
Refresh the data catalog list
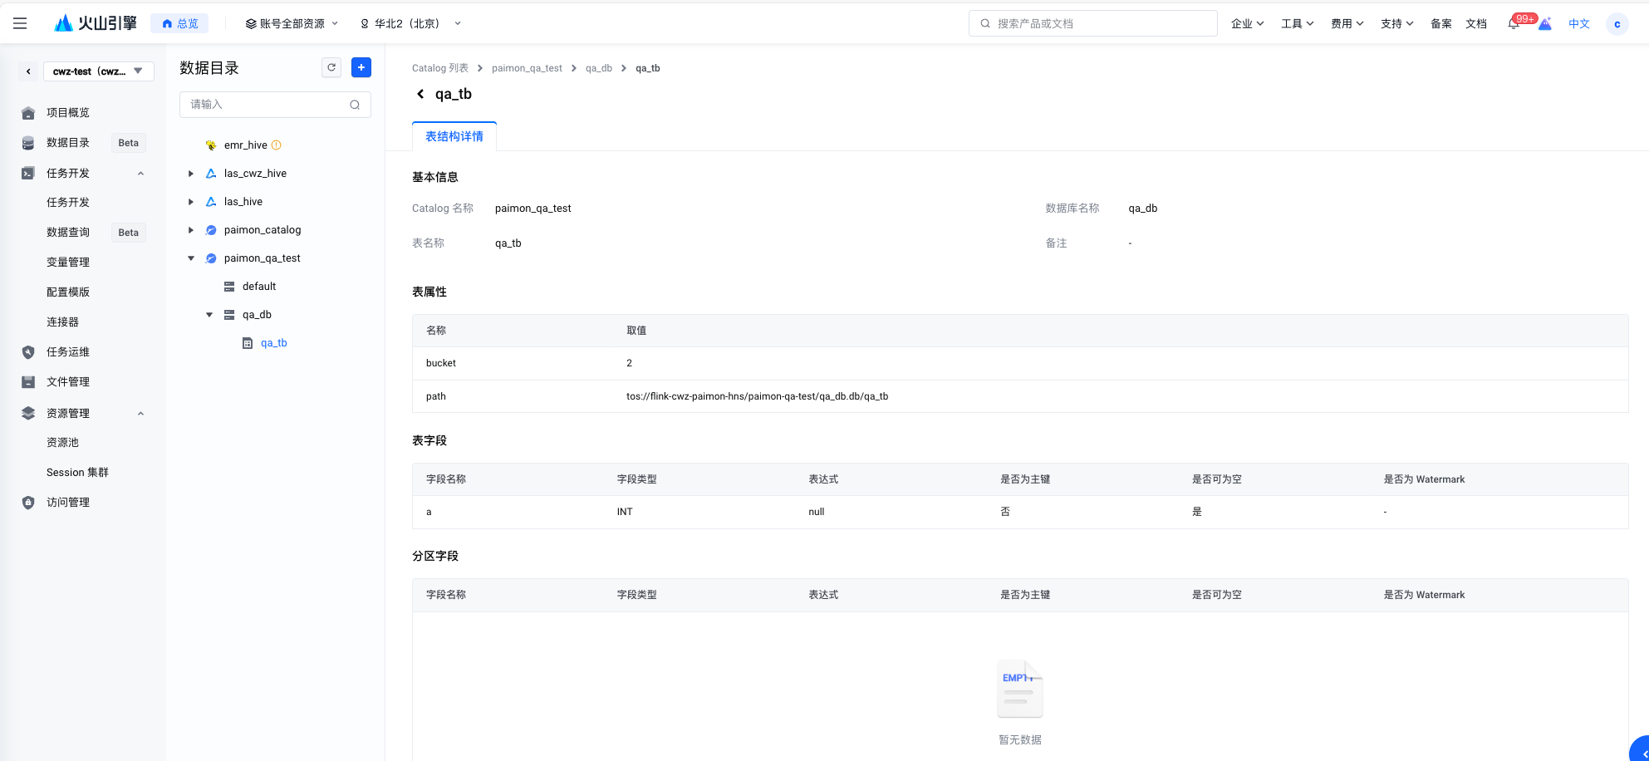point(331,68)
